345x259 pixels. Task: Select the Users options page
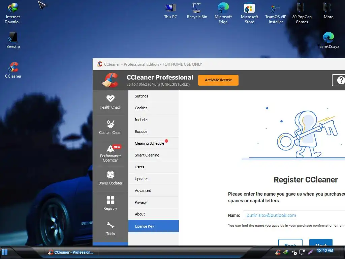click(x=154, y=167)
